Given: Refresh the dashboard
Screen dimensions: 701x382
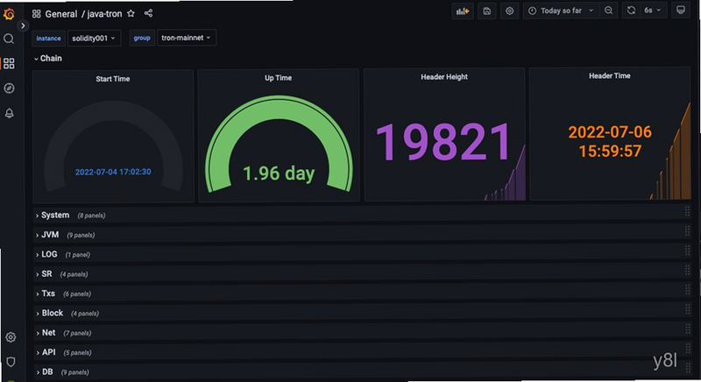Looking at the screenshot, I should click(631, 11).
